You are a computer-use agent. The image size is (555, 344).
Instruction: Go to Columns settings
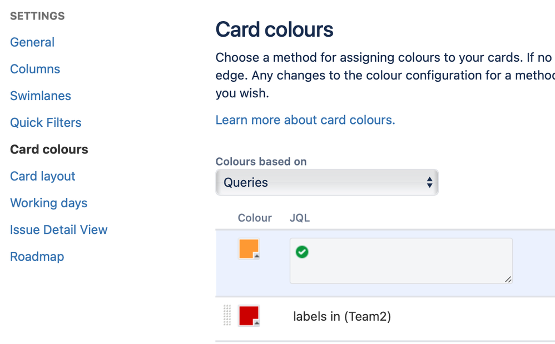[x=35, y=69]
